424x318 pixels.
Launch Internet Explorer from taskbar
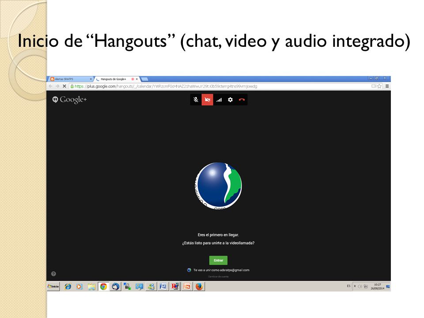(x=68, y=286)
